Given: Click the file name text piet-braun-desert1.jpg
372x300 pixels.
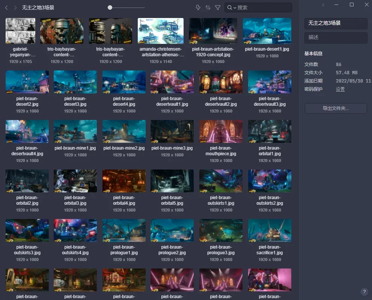Looking at the screenshot, I should (x=267, y=49).
